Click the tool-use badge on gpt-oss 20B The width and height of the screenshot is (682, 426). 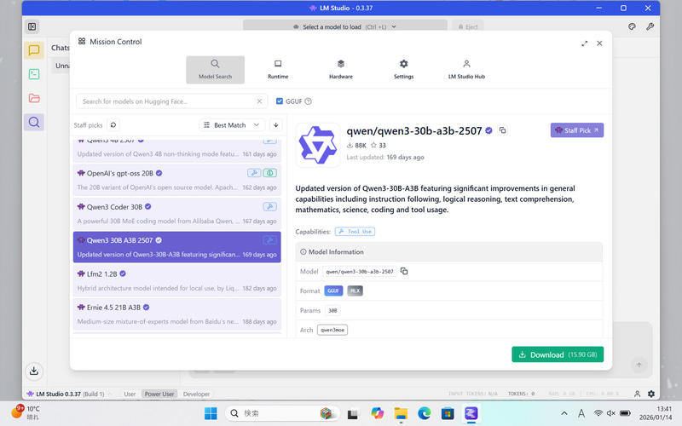(254, 173)
